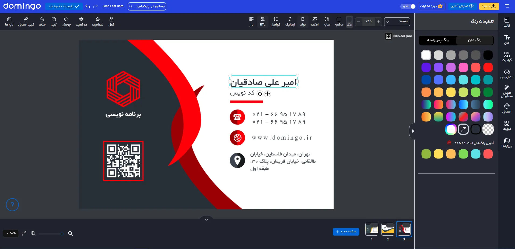Click the application search field
Image resolution: width=515 pixels, height=249 pixels.
click(x=147, y=6)
